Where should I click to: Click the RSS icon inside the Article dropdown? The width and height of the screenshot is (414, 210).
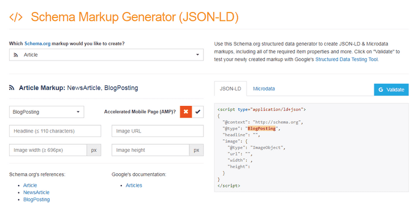coord(16,55)
